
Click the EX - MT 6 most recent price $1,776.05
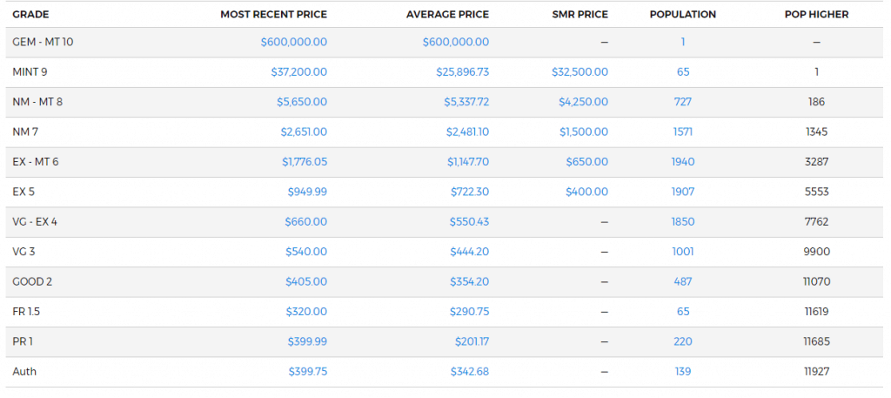(305, 162)
